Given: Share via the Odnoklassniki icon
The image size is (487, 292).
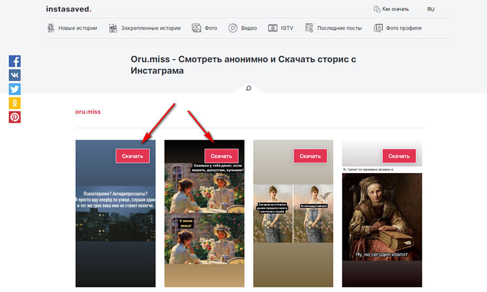Looking at the screenshot, I should [x=15, y=103].
